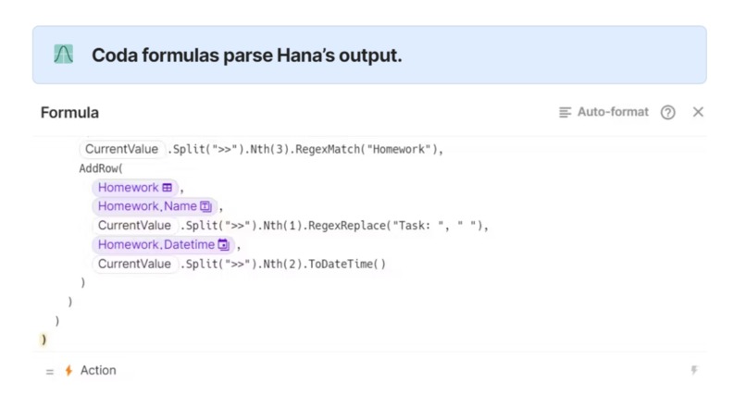The width and height of the screenshot is (746, 419).
Task: Click the table icon on Homework chip
Action: (167, 188)
